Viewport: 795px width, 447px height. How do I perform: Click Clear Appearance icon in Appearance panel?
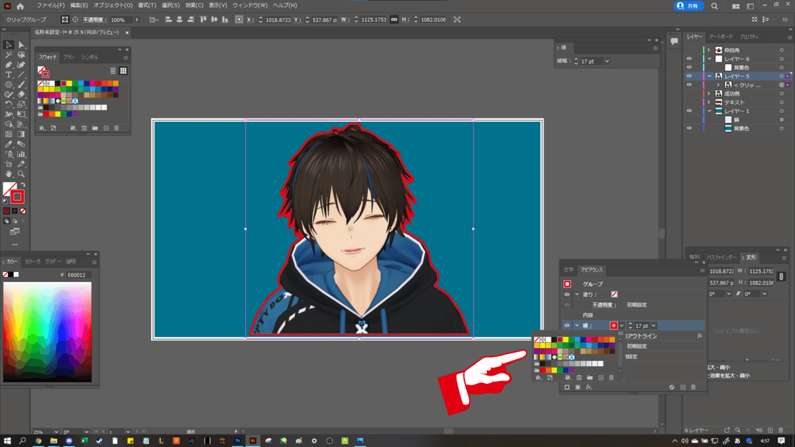[x=671, y=387]
